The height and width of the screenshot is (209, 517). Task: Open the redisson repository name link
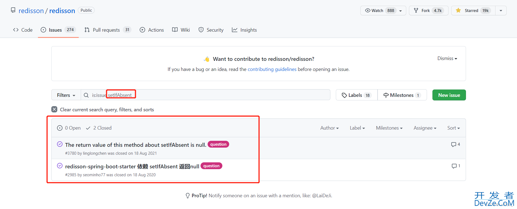[62, 11]
